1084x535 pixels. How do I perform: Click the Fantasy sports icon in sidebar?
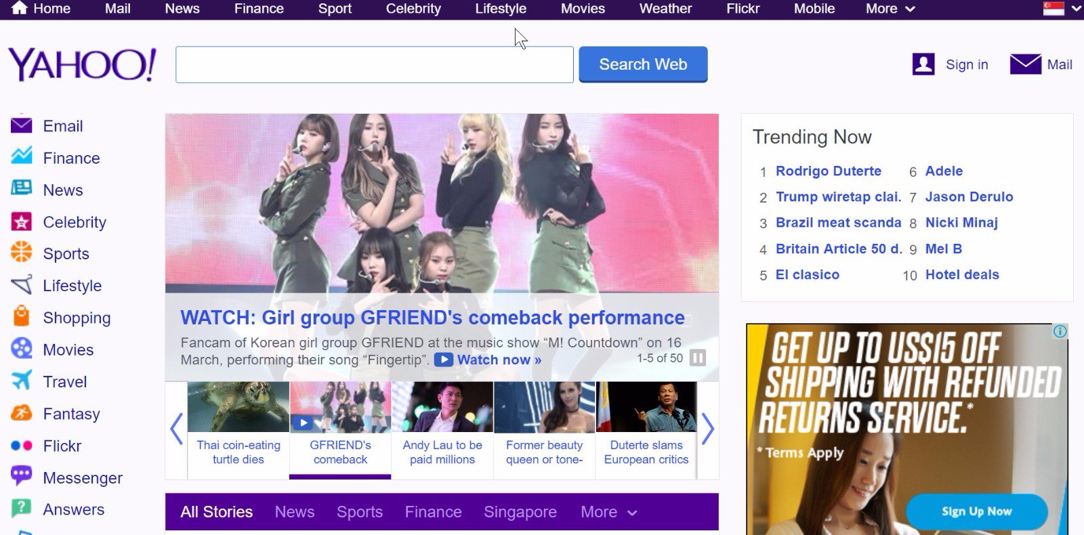[x=21, y=412]
